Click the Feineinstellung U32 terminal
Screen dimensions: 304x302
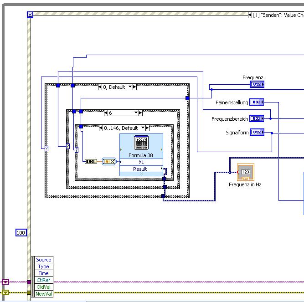(257, 102)
